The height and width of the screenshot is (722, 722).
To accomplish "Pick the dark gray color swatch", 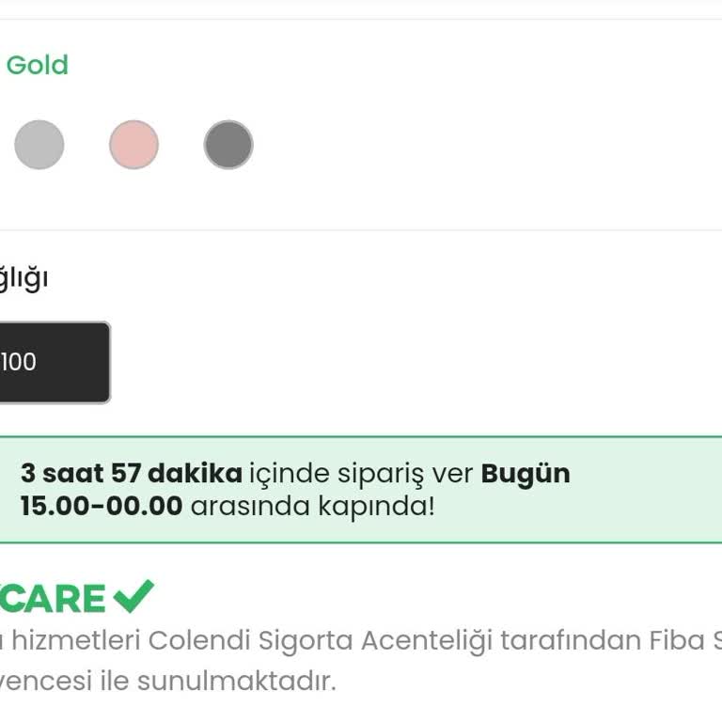I will click(x=228, y=145).
